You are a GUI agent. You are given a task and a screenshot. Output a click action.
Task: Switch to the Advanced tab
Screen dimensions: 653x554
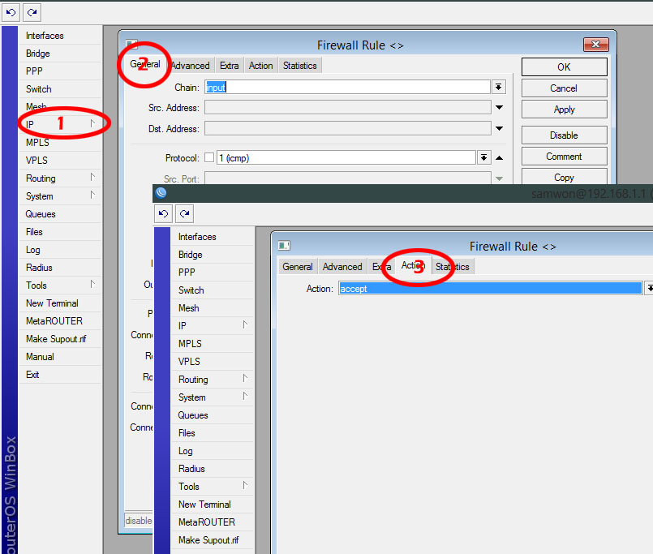pyautogui.click(x=190, y=65)
